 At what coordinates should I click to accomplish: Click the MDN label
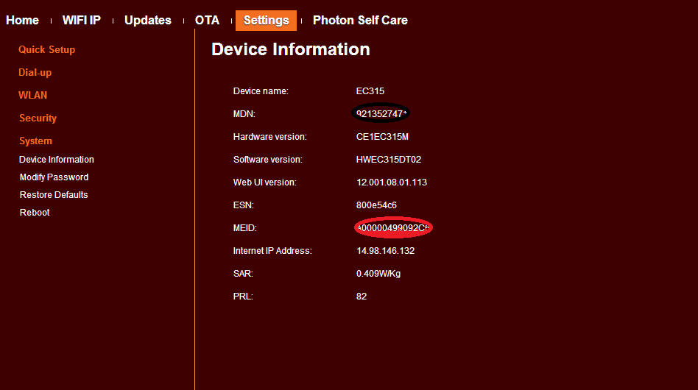pyautogui.click(x=244, y=114)
